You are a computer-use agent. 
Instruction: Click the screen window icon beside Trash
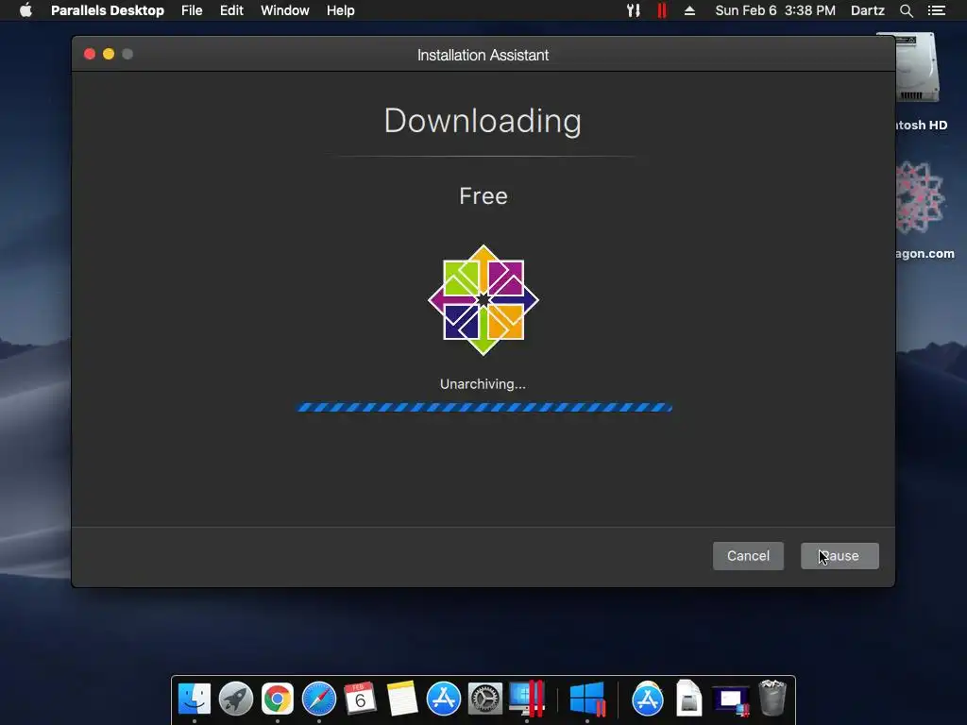(x=731, y=700)
